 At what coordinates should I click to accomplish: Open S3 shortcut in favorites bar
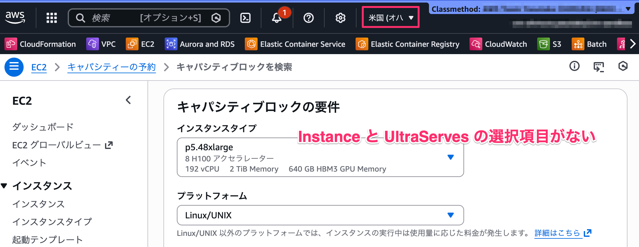coord(549,44)
